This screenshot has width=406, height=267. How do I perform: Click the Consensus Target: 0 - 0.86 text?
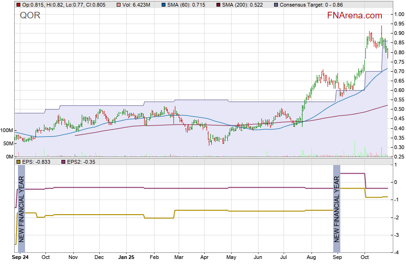pos(311,5)
